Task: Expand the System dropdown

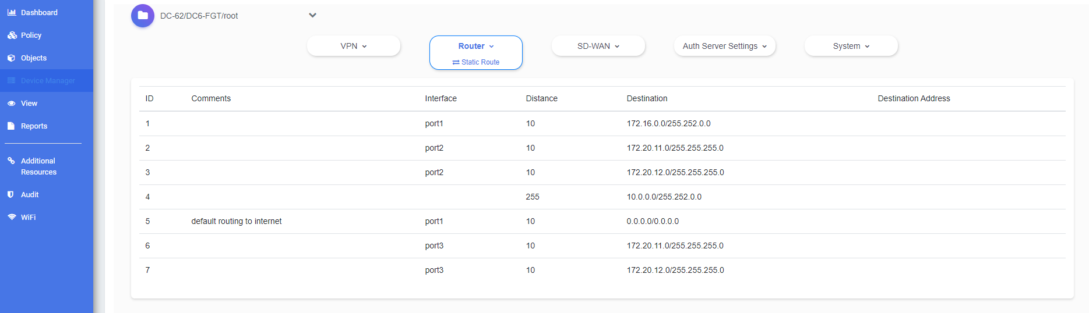Action: click(851, 46)
